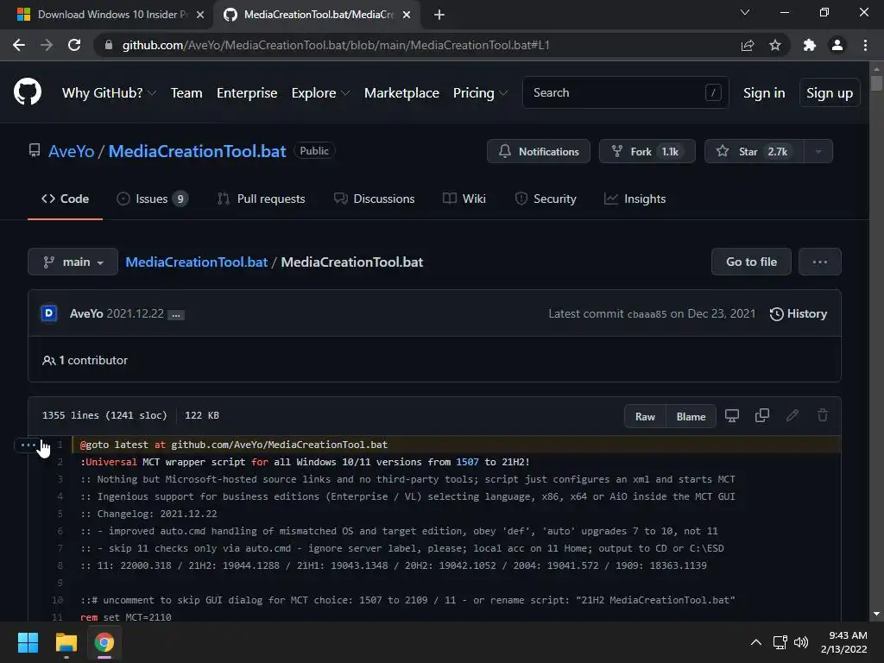884x663 pixels.
Task: Click the Marketplace nav link
Action: click(401, 93)
